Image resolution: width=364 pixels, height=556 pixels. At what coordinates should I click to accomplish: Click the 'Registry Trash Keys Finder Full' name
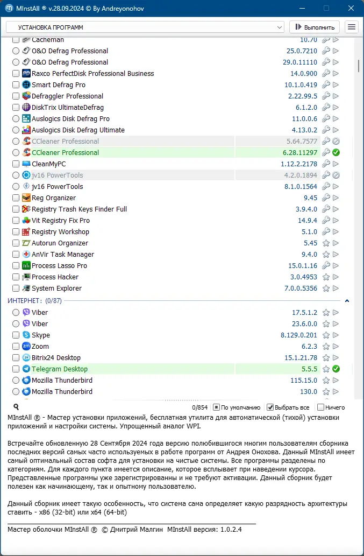pyautogui.click(x=80, y=209)
